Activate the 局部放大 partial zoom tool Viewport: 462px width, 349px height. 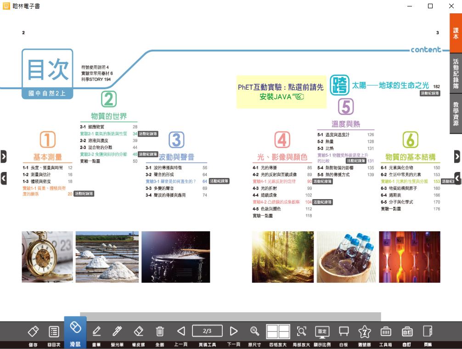[301, 332]
